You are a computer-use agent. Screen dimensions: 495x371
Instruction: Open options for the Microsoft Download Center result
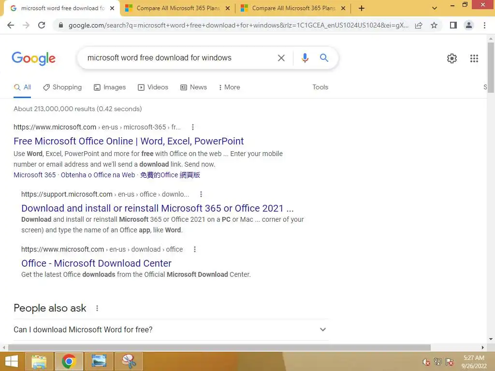pyautogui.click(x=194, y=249)
